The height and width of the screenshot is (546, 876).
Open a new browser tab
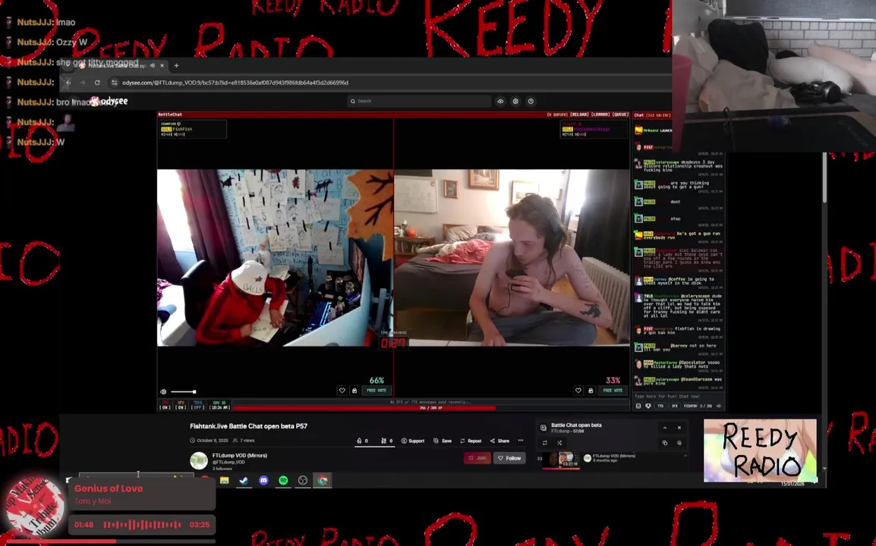pyautogui.click(x=177, y=65)
